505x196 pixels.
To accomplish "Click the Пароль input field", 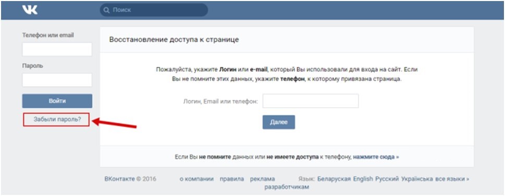I will click(x=57, y=80).
